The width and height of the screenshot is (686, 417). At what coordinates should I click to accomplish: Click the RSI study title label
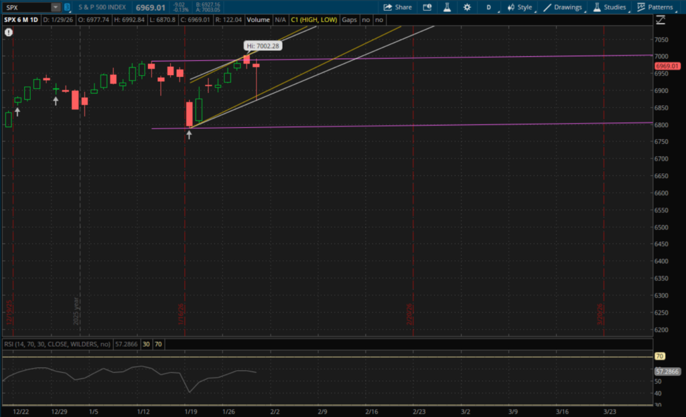pyautogui.click(x=57, y=344)
